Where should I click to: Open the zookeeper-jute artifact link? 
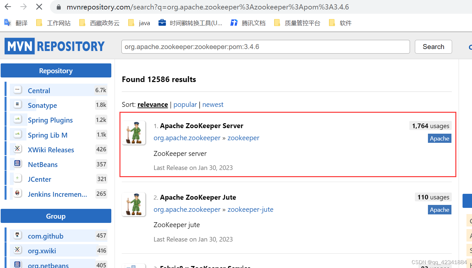pos(250,209)
